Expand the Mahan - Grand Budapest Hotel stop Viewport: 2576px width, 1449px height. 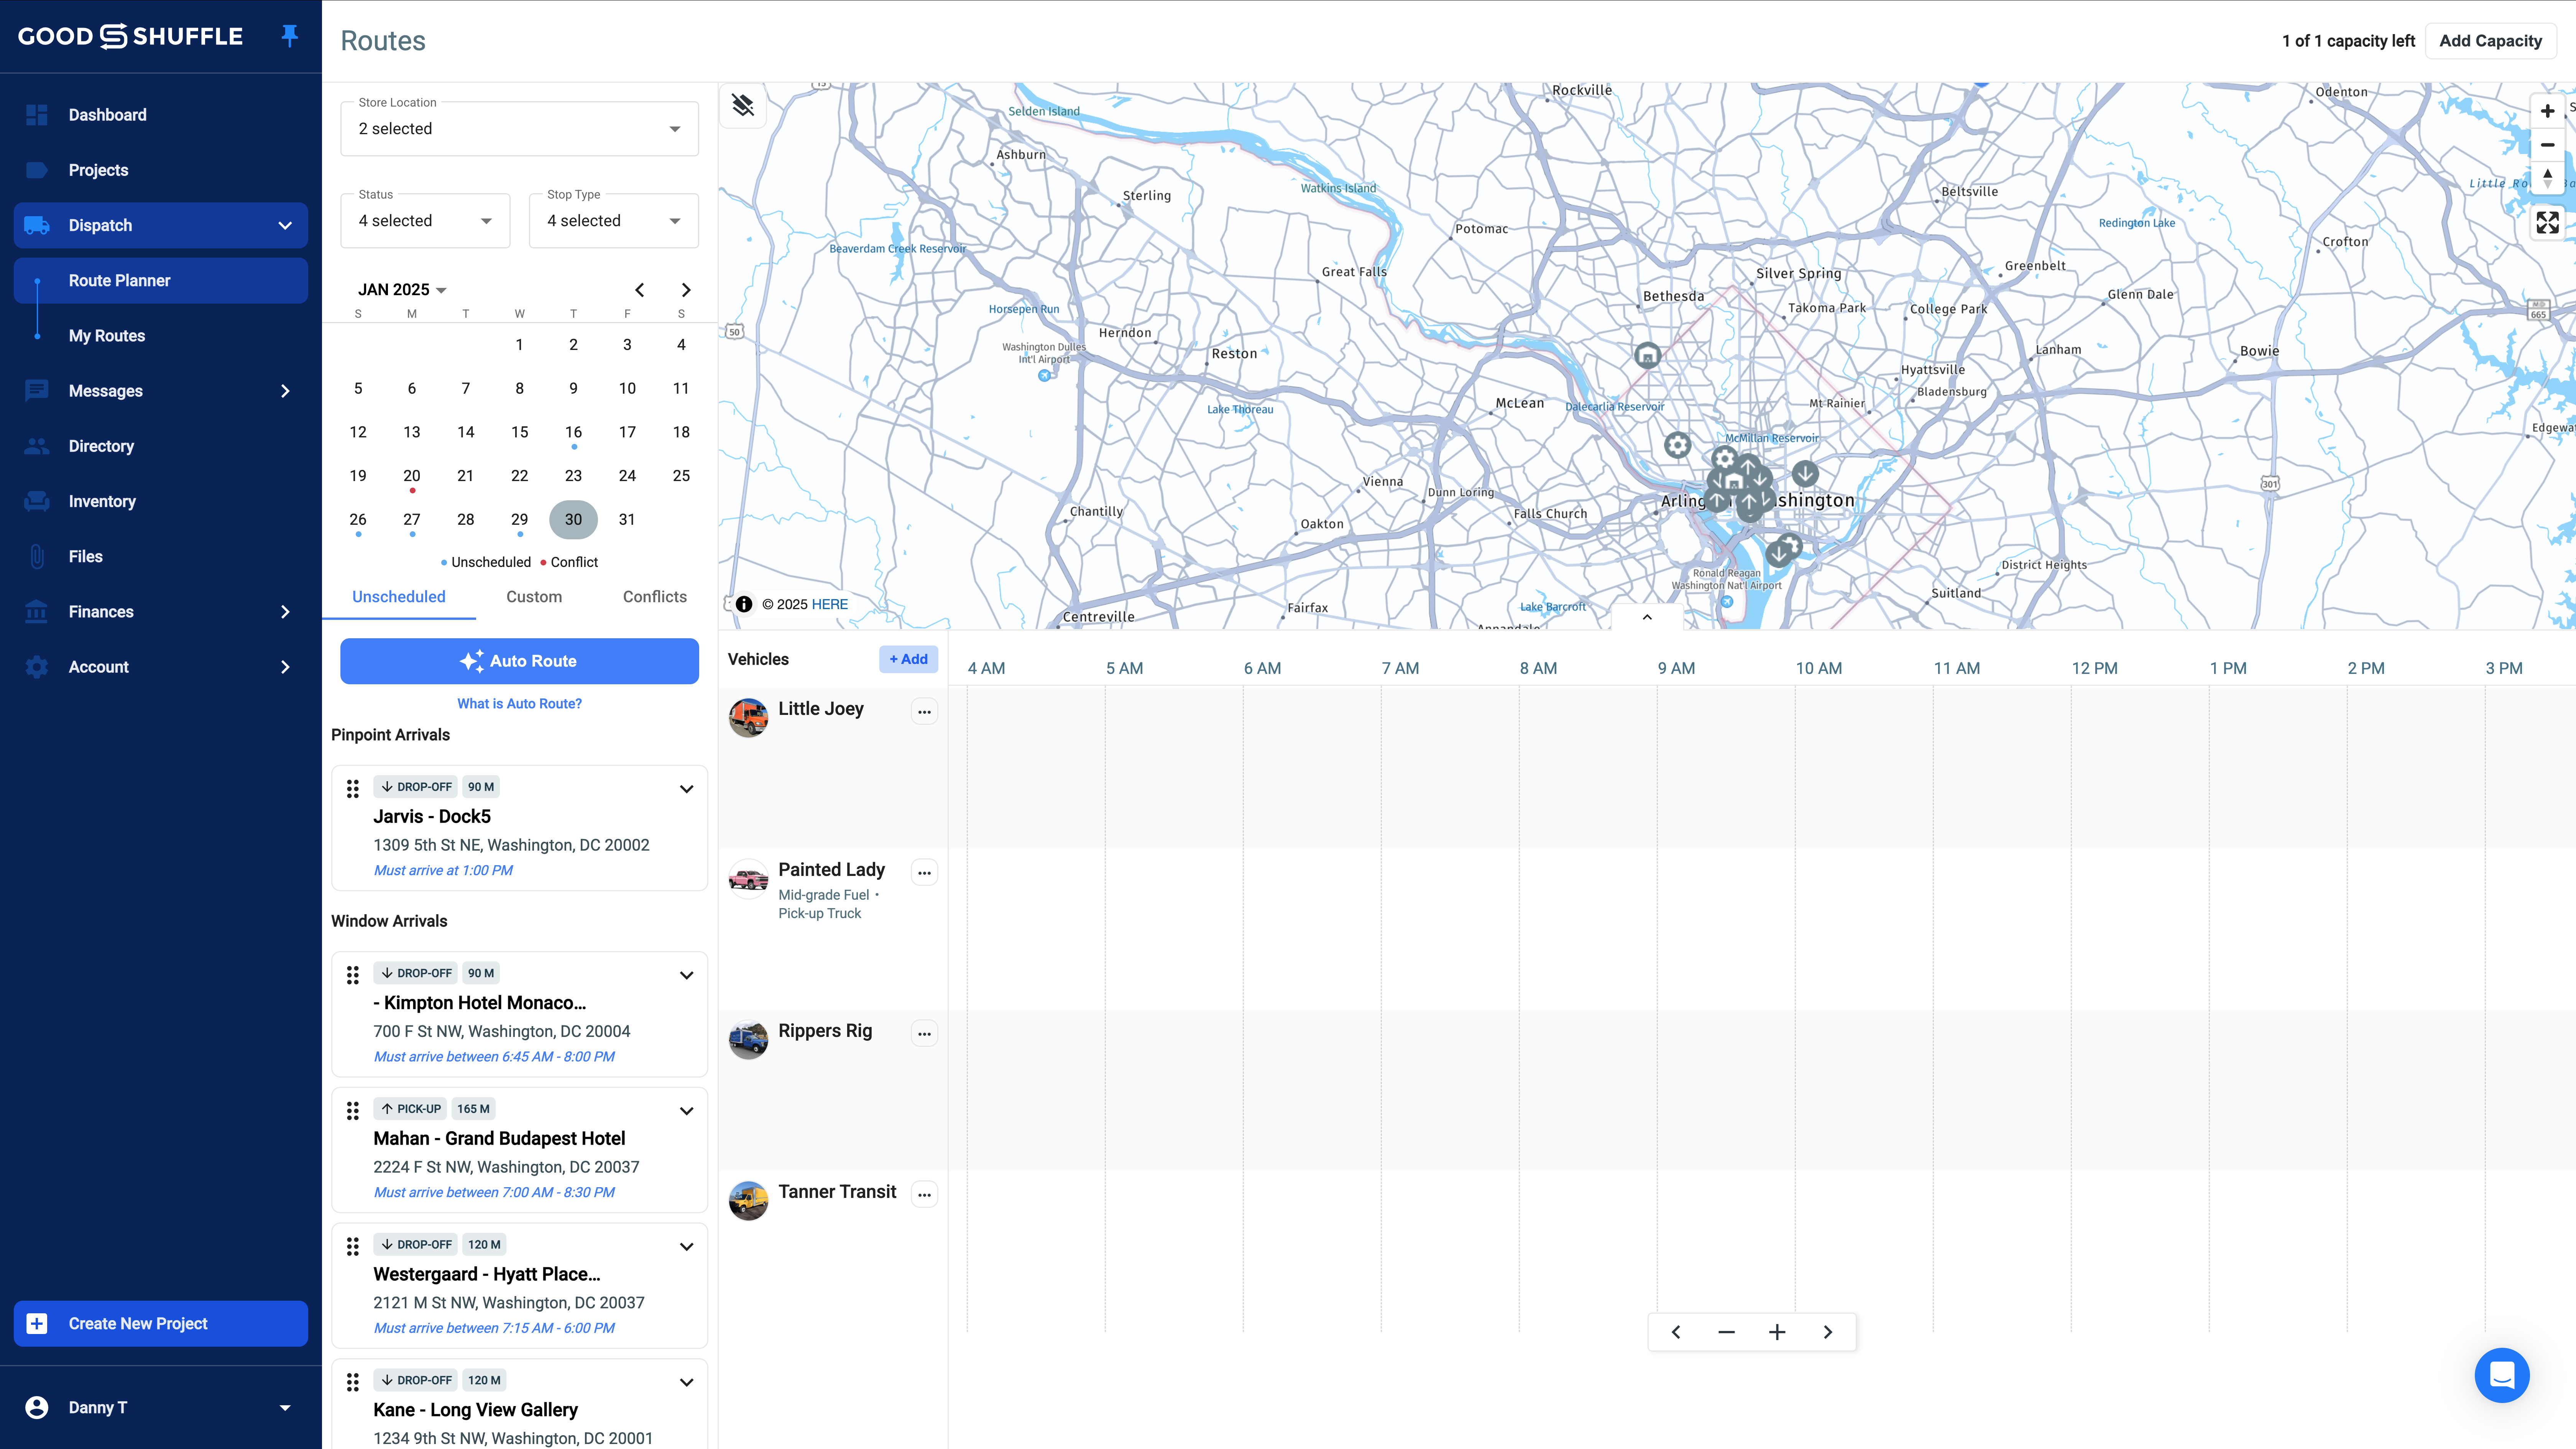tap(686, 1111)
